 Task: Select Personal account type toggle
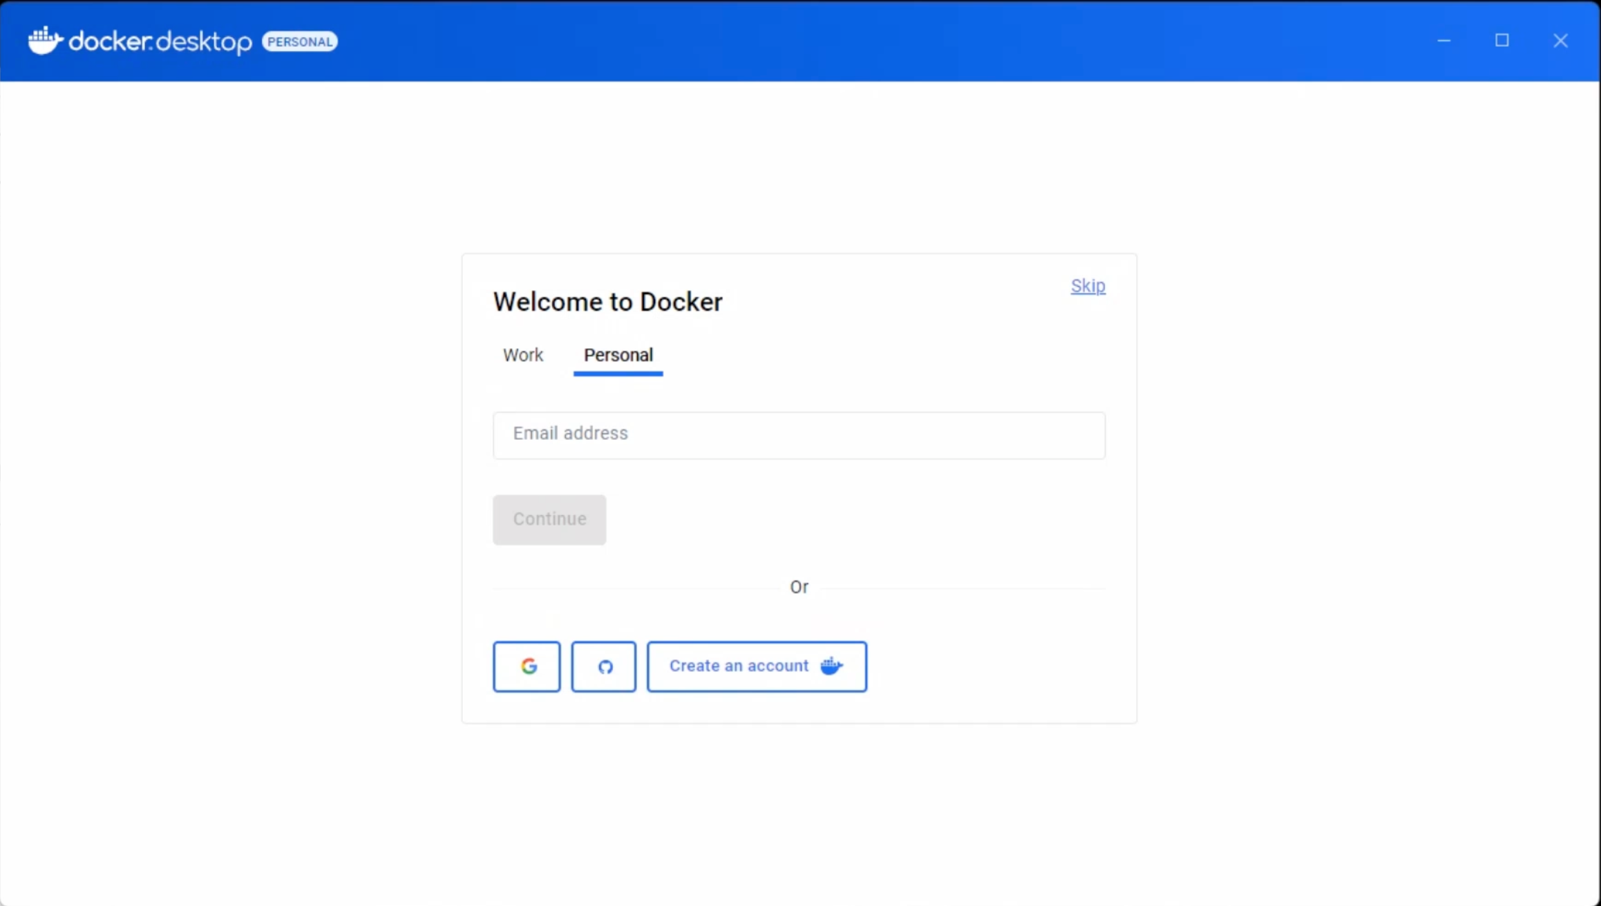(x=618, y=355)
